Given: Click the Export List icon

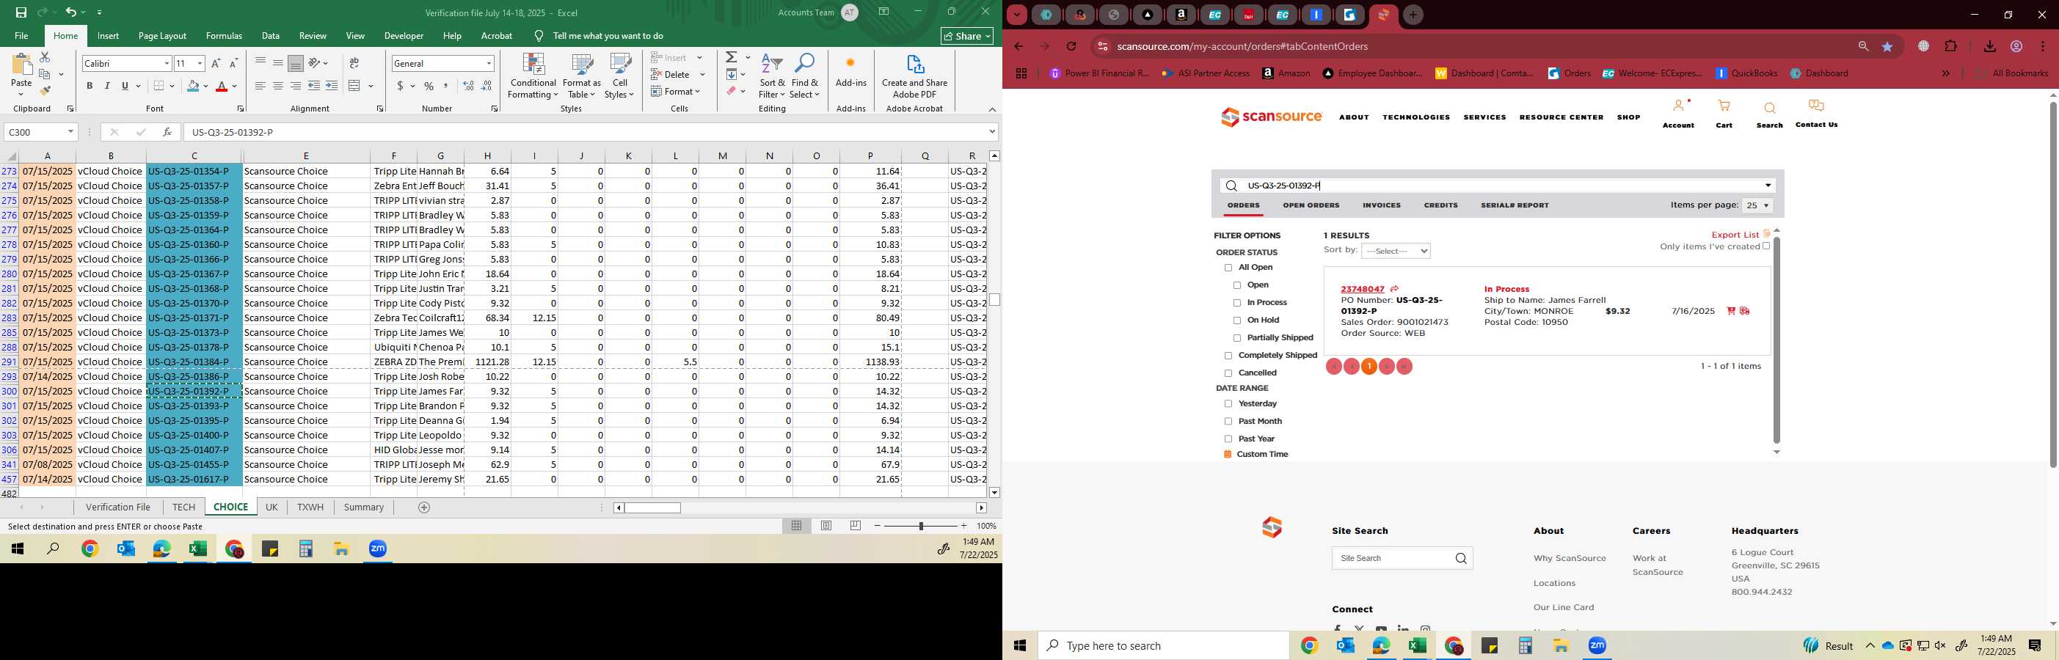Looking at the screenshot, I should (x=1766, y=234).
